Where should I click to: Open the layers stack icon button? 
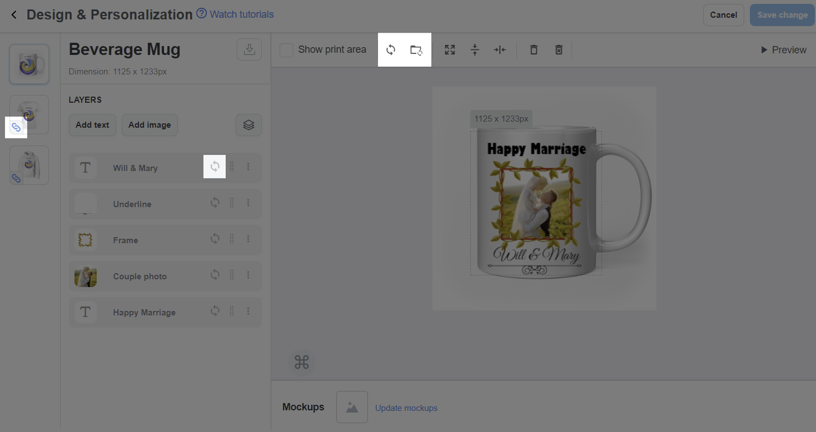coord(248,125)
